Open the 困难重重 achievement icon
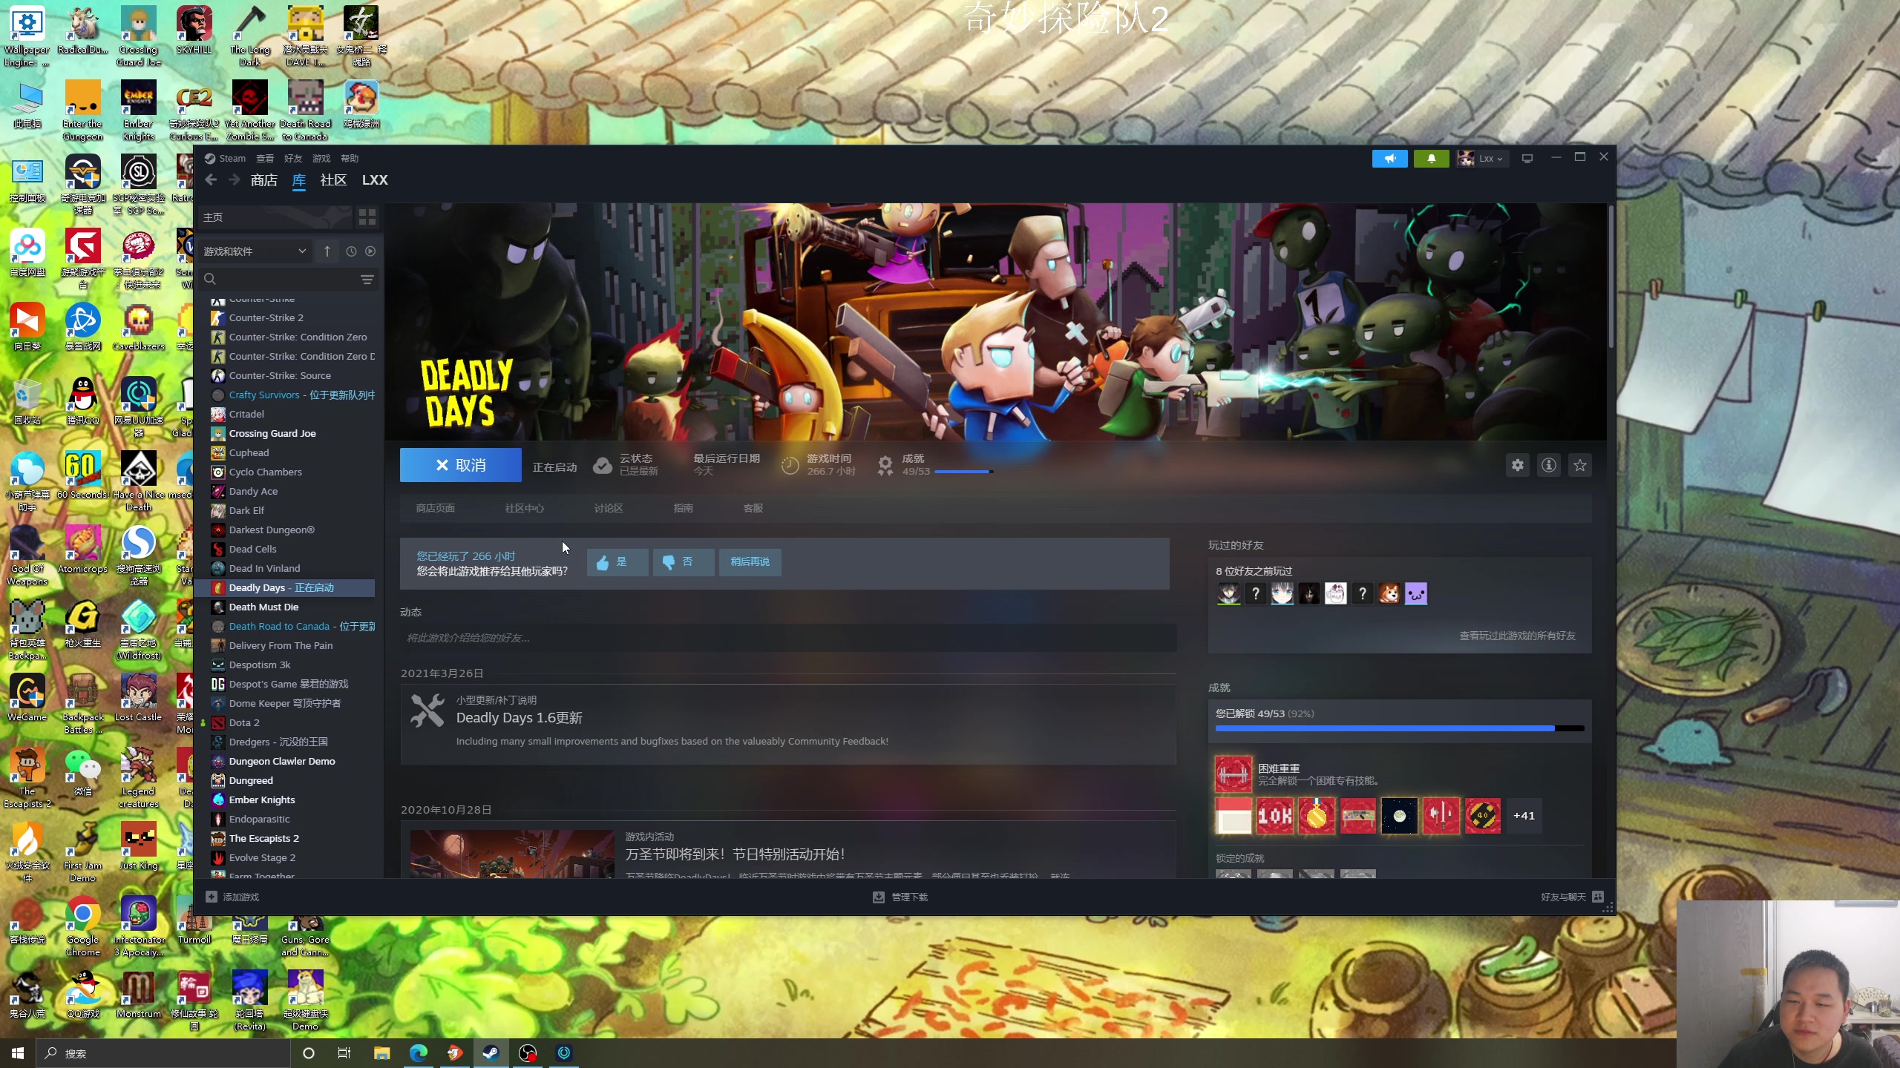 coord(1233,774)
